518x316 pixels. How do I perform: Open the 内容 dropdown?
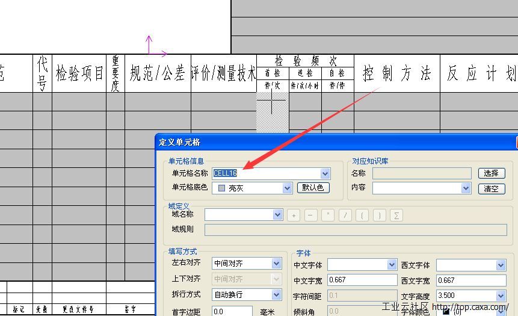tap(466, 188)
